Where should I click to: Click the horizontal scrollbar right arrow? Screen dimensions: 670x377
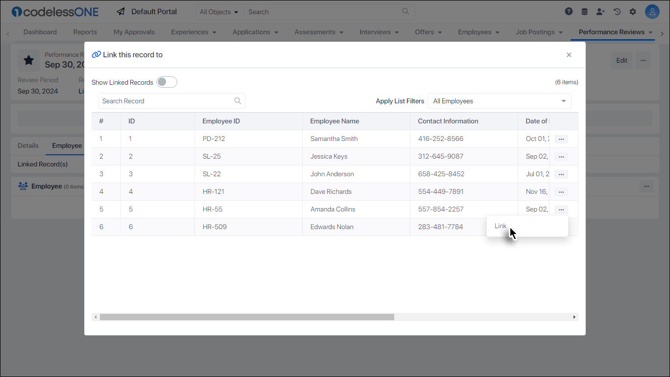coord(574,317)
